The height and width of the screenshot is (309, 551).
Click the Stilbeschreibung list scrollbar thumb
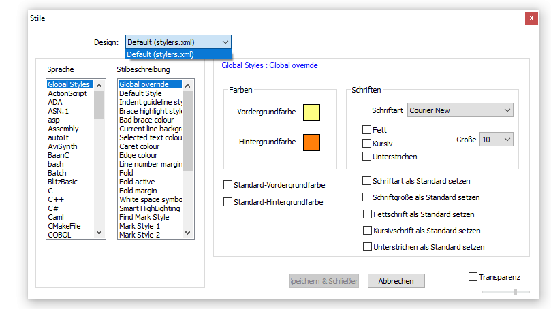click(188, 131)
